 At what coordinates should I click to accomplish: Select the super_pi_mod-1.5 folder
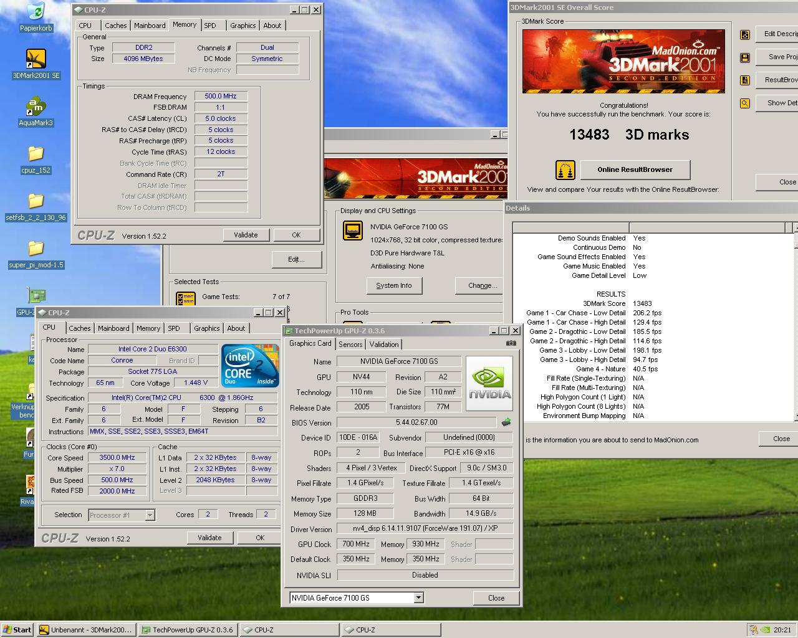(36, 254)
